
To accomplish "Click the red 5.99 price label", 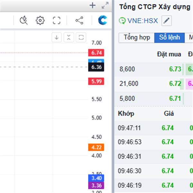I will (x=96, y=81).
